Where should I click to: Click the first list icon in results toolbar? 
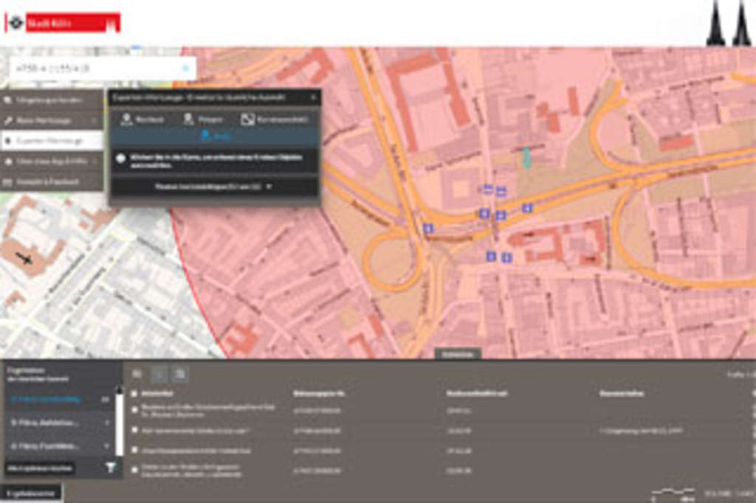pyautogui.click(x=137, y=374)
